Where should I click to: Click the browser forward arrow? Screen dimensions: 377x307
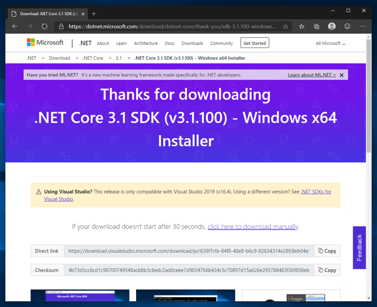[x=29, y=26]
